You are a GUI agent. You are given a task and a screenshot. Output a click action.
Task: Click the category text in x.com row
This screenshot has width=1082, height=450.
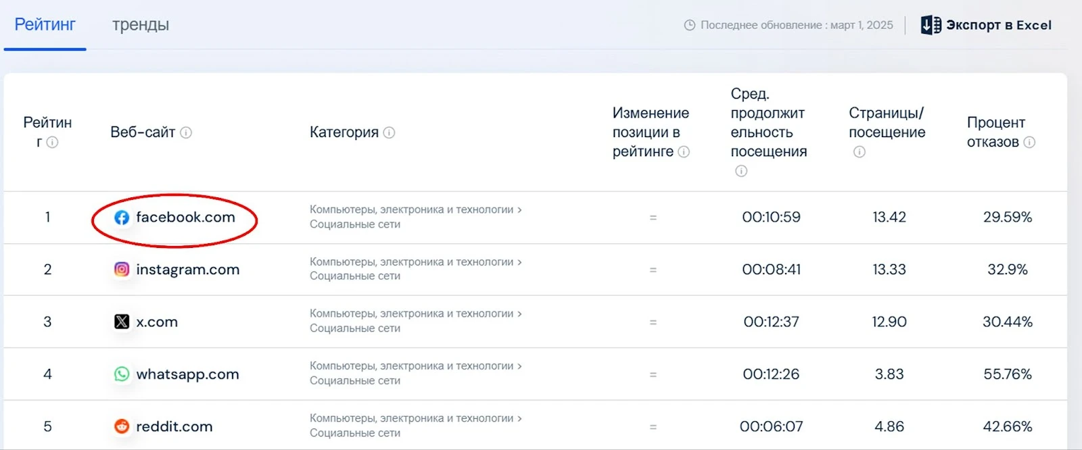click(415, 321)
